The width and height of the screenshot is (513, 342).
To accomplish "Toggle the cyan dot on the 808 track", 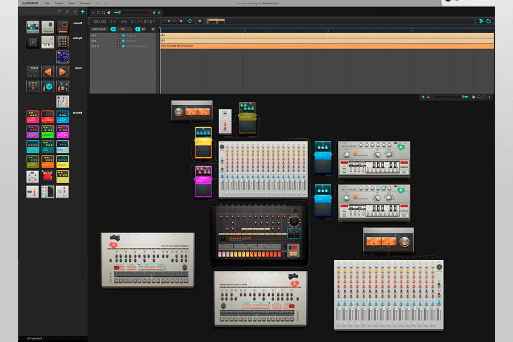I will pyautogui.click(x=123, y=35).
